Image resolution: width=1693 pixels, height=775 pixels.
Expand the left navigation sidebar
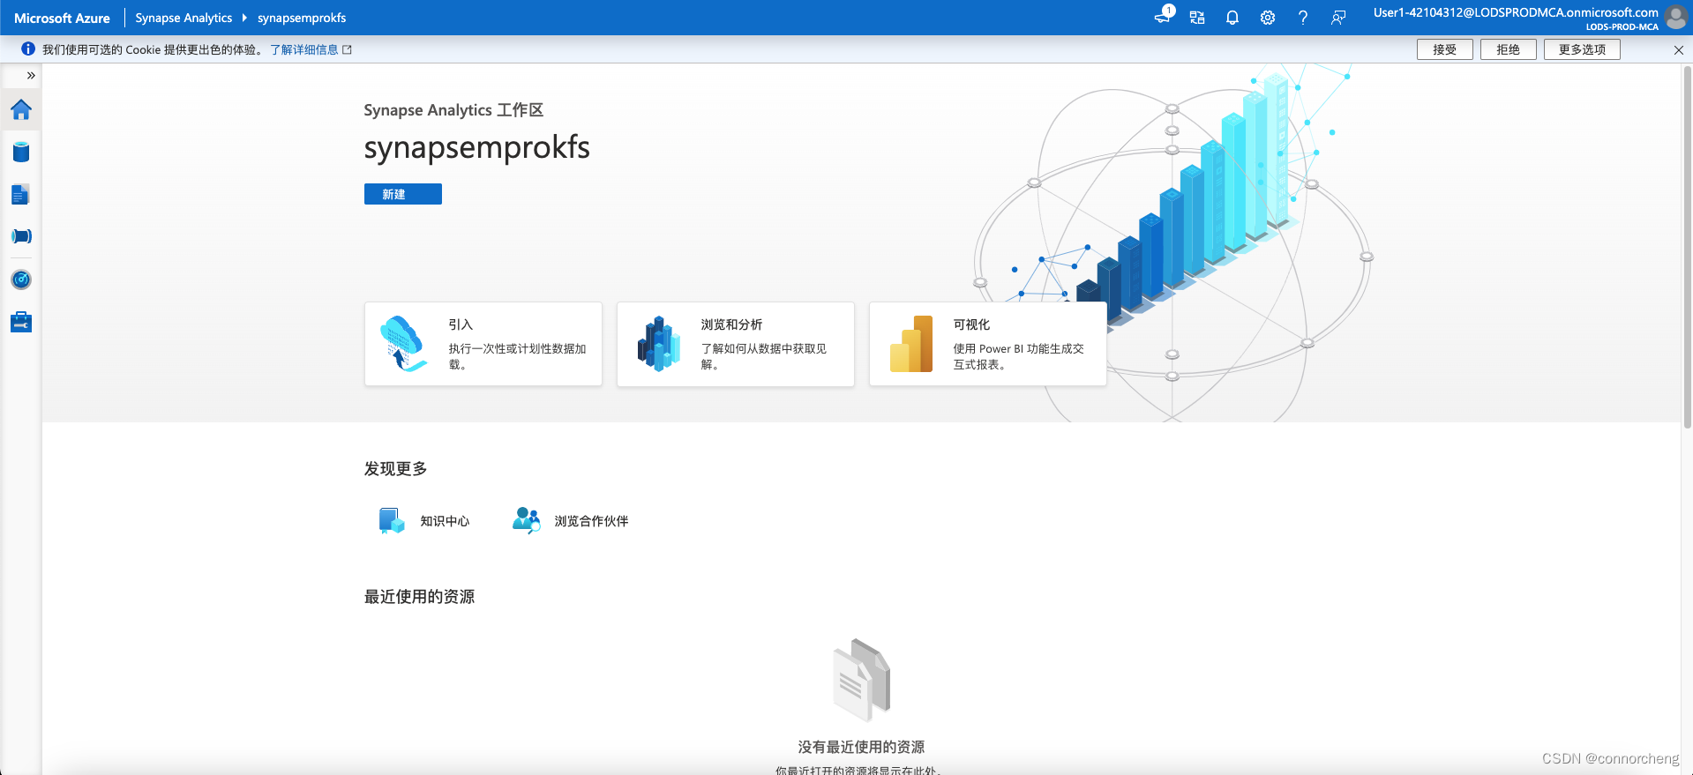point(31,76)
